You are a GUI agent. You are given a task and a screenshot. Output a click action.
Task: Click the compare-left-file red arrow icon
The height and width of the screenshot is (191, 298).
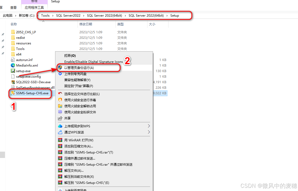click(60, 94)
